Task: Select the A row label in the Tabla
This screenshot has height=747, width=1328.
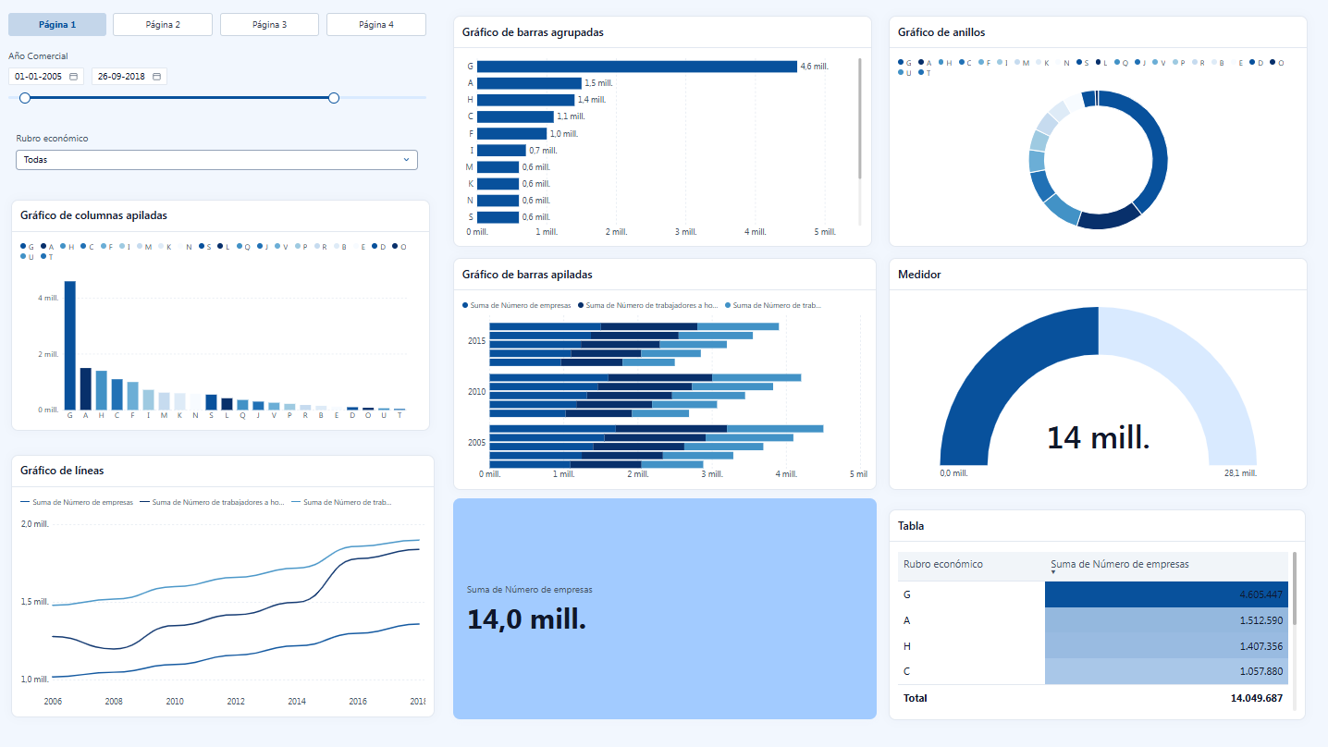Action: [x=907, y=620]
